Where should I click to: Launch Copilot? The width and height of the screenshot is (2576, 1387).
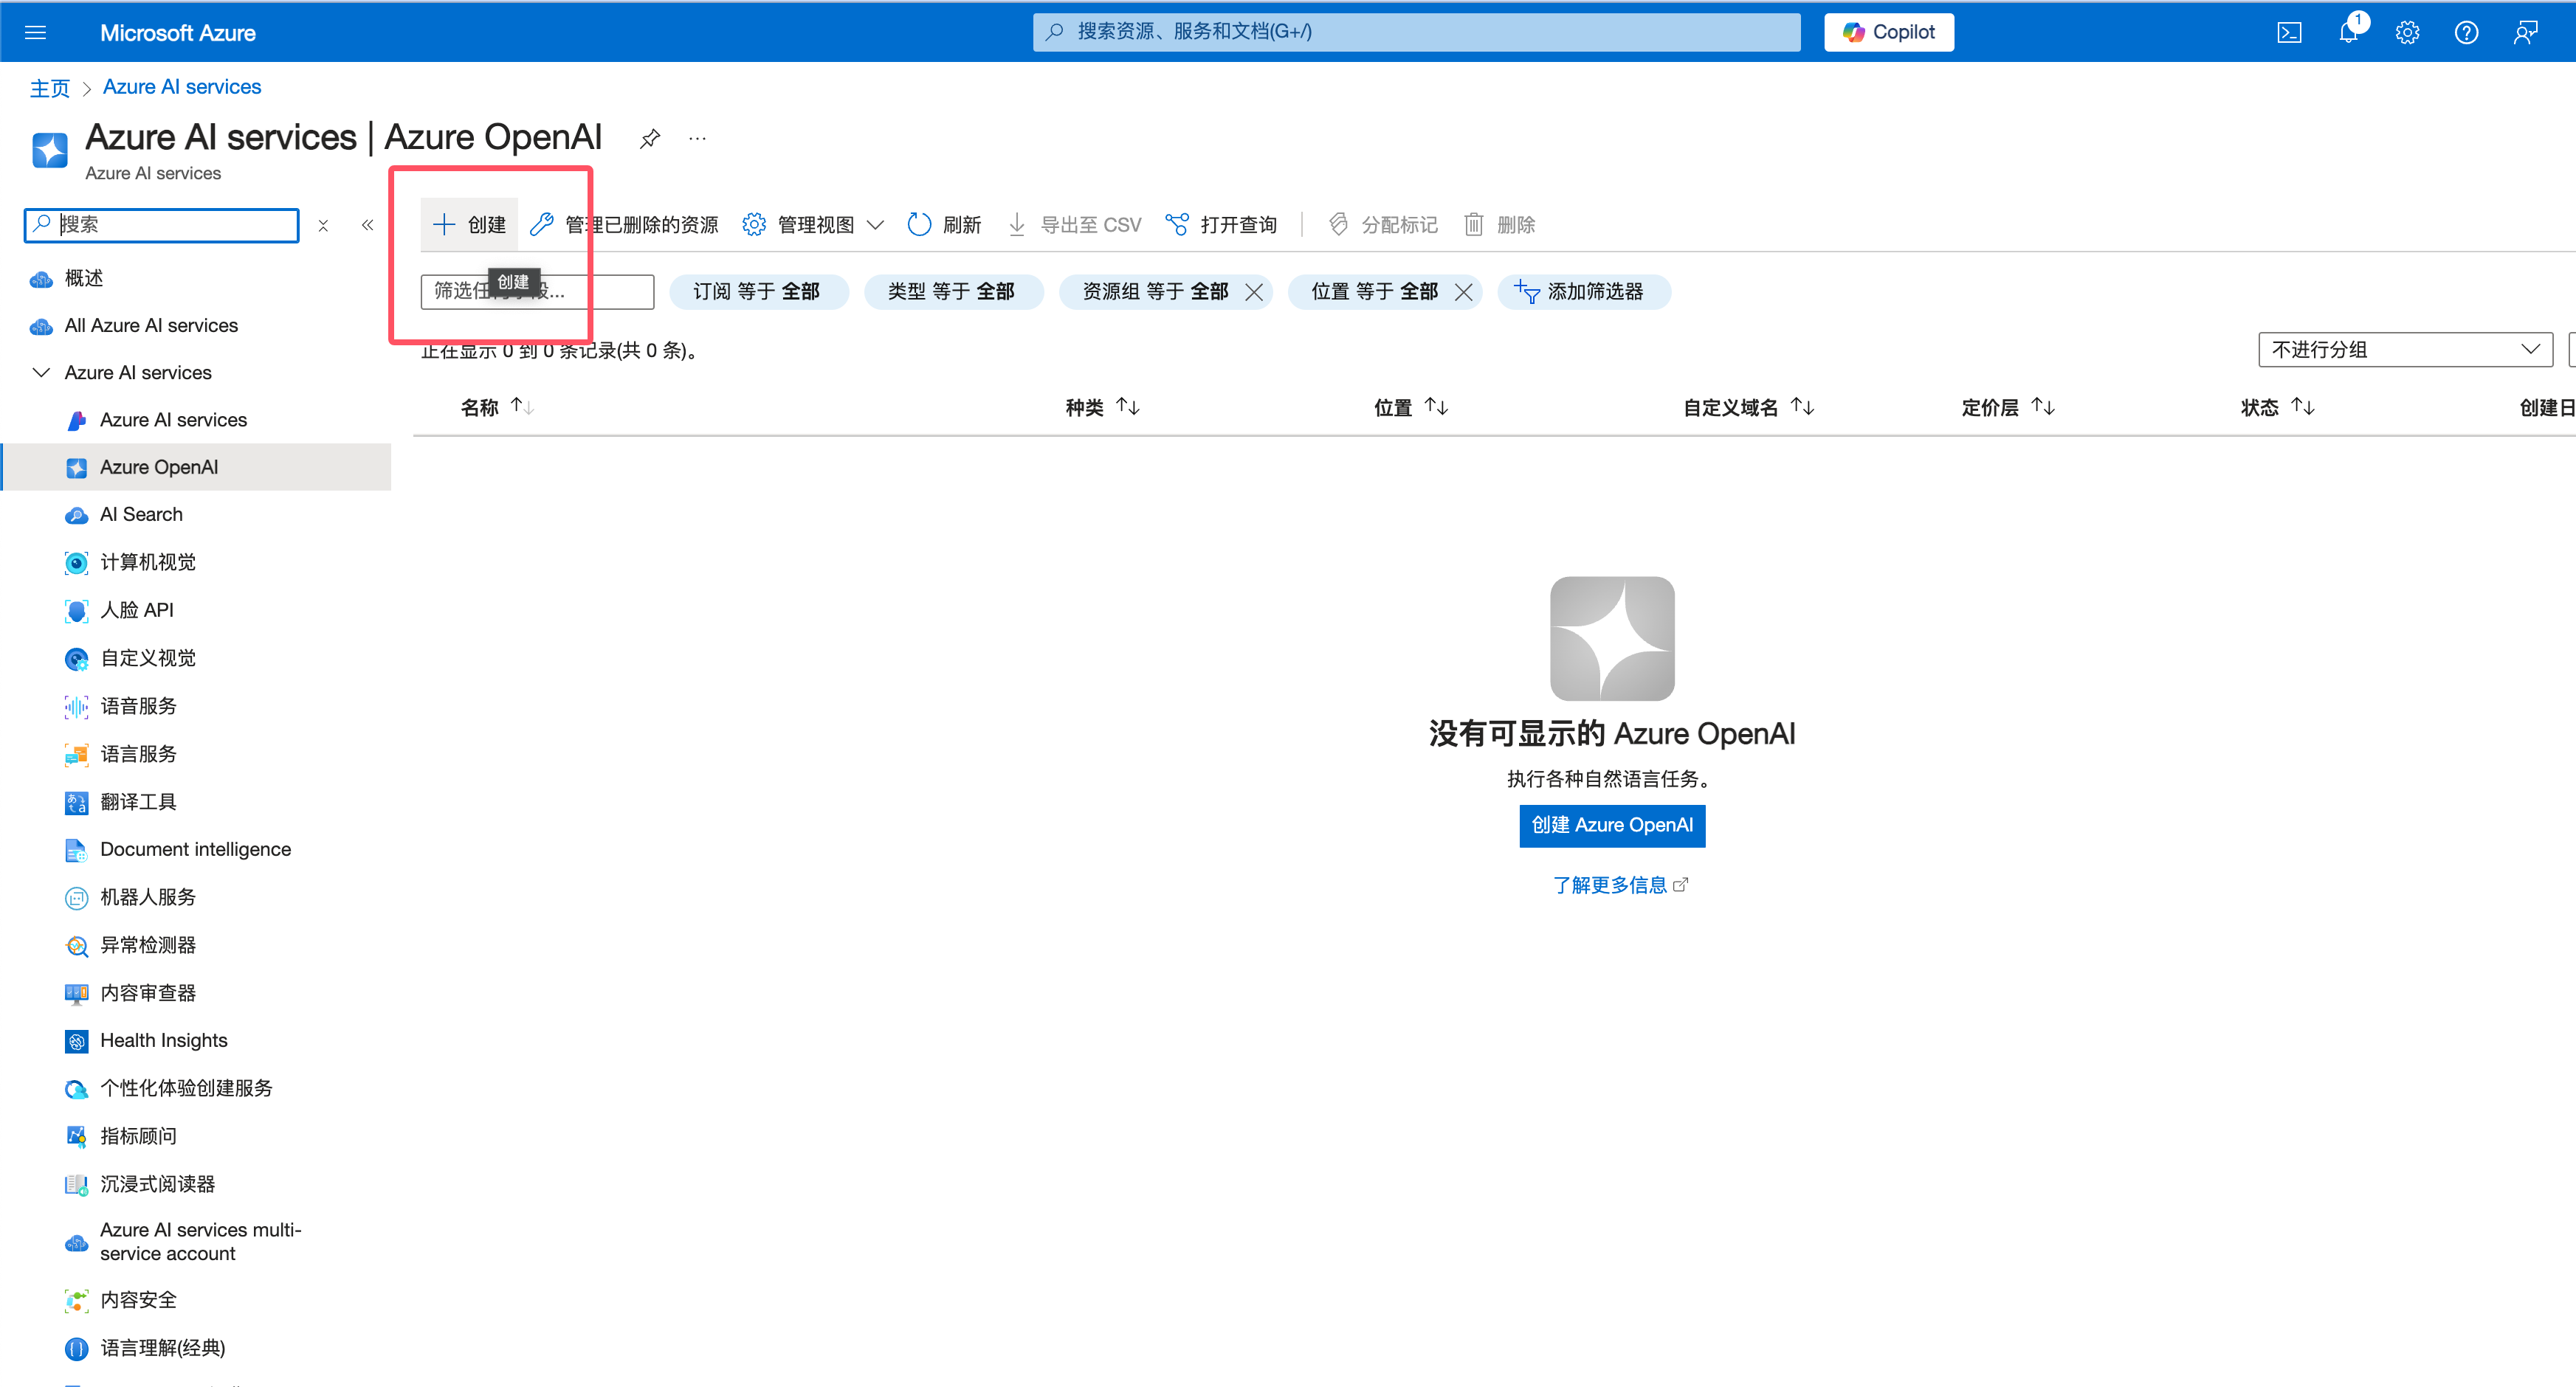pyautogui.click(x=1889, y=32)
